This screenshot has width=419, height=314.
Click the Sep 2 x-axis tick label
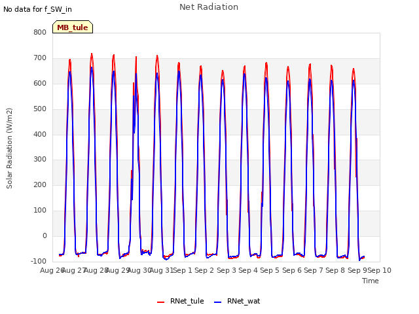pos(204,270)
